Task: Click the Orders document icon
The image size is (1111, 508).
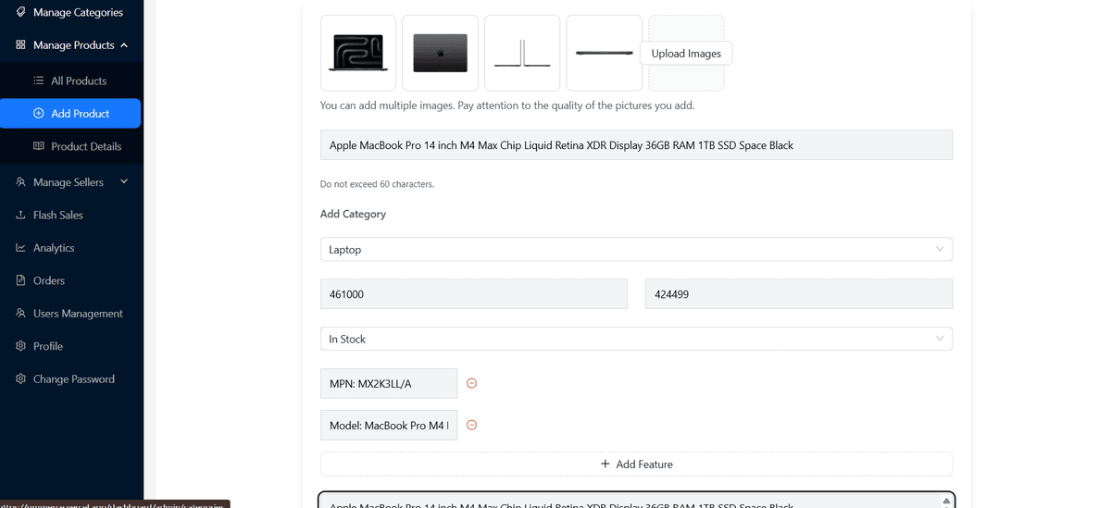Action: pos(20,280)
